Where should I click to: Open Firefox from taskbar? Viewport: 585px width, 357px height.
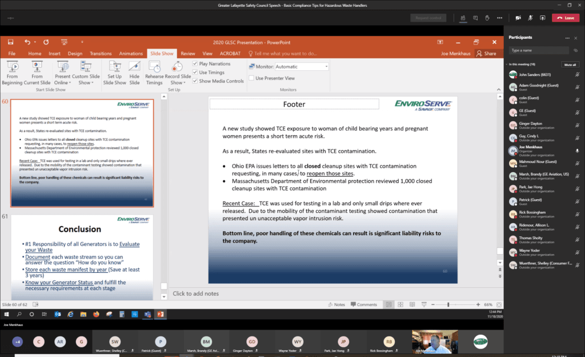pyautogui.click(x=96, y=314)
